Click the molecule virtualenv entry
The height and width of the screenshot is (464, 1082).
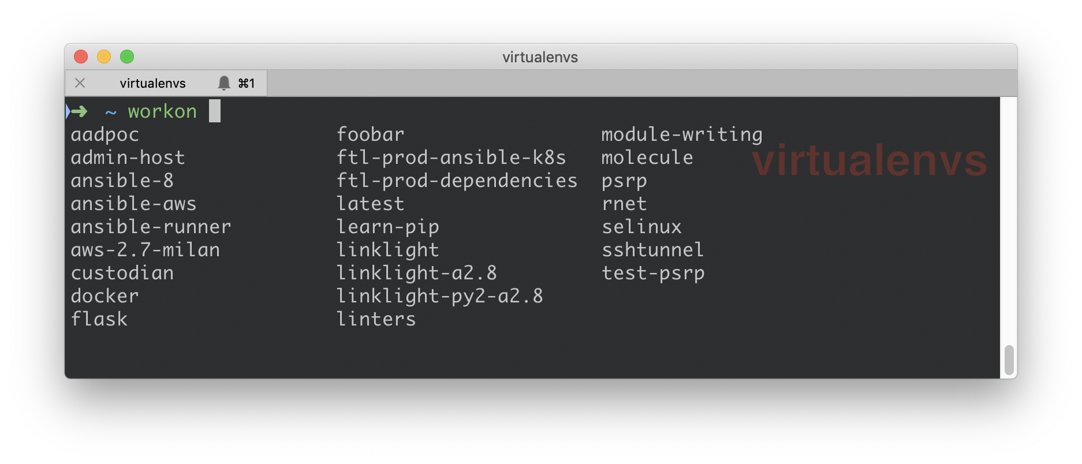(x=647, y=157)
